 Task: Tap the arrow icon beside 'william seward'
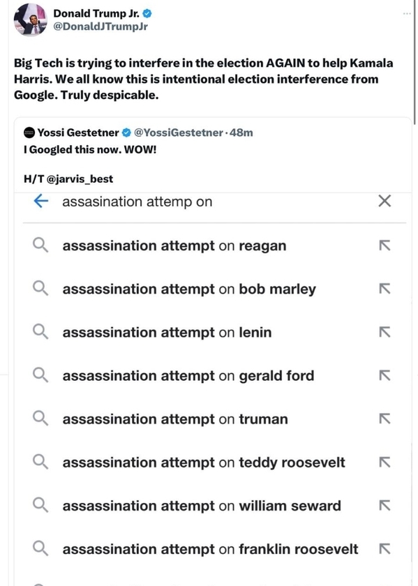(x=385, y=506)
